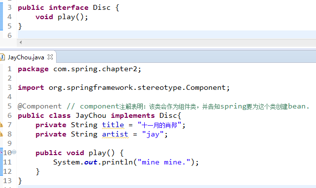Click the italic 'out' field in System.out

pos(91,162)
